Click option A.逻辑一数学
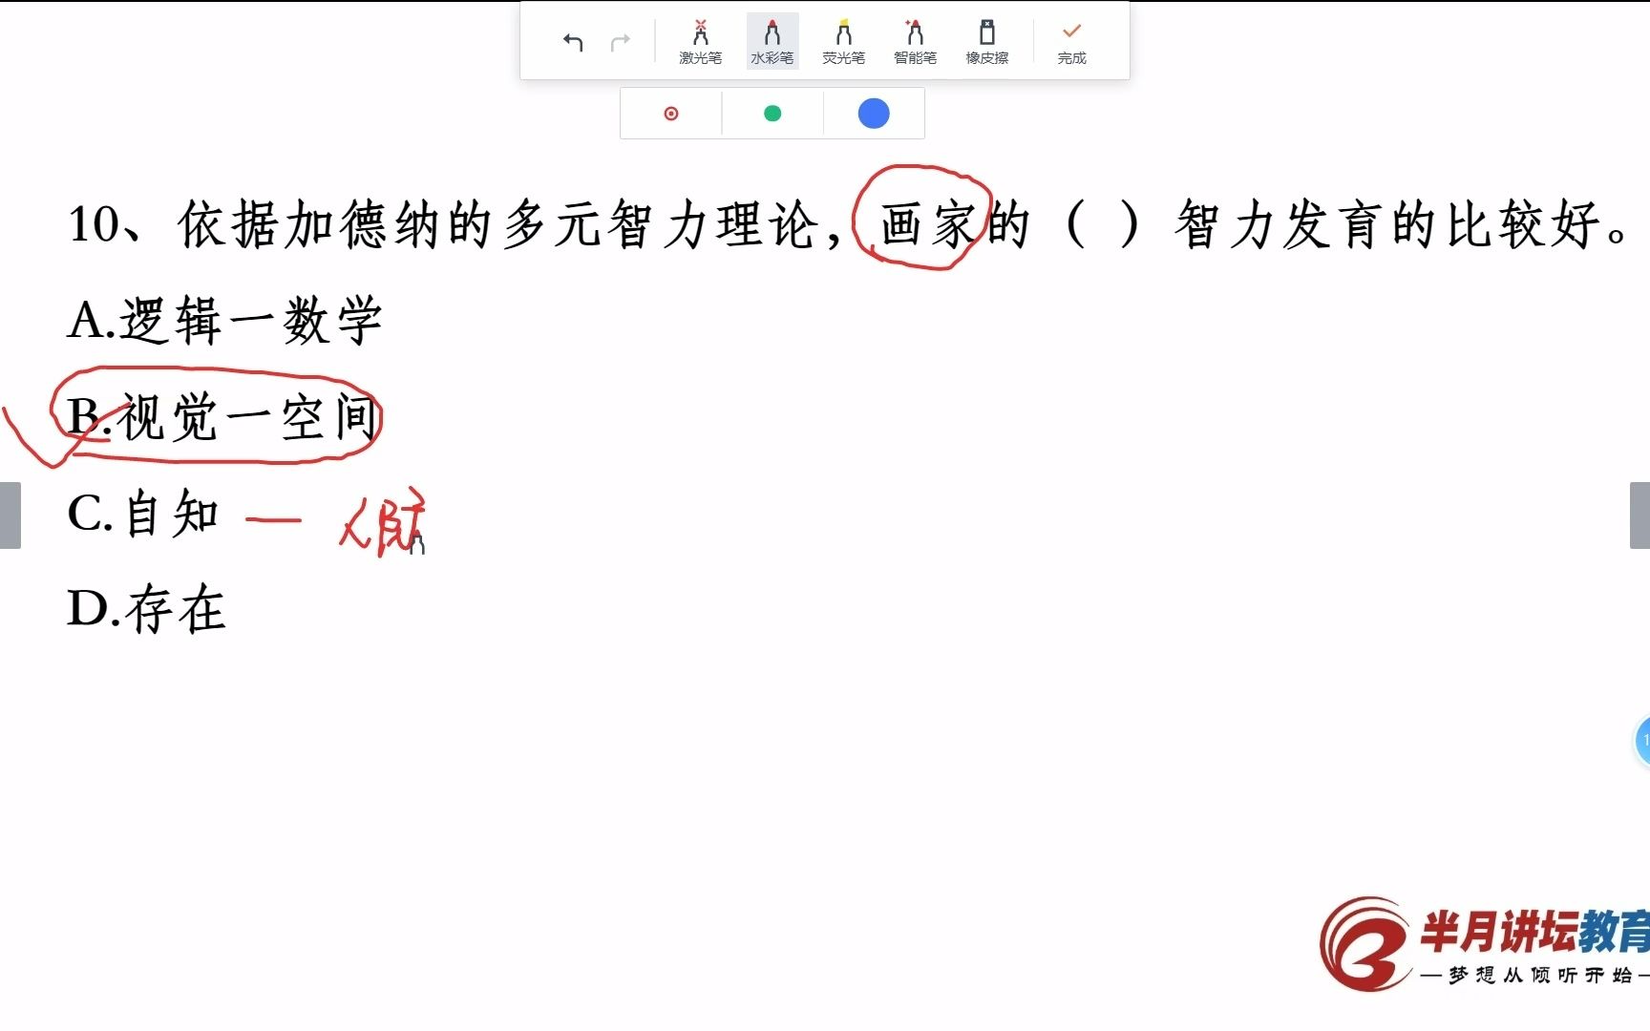 [225, 321]
